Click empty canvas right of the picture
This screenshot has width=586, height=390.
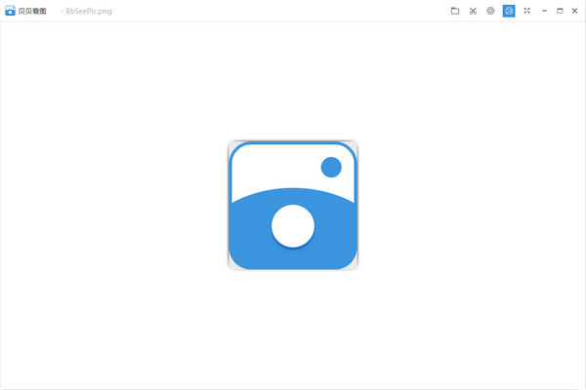click(469, 205)
